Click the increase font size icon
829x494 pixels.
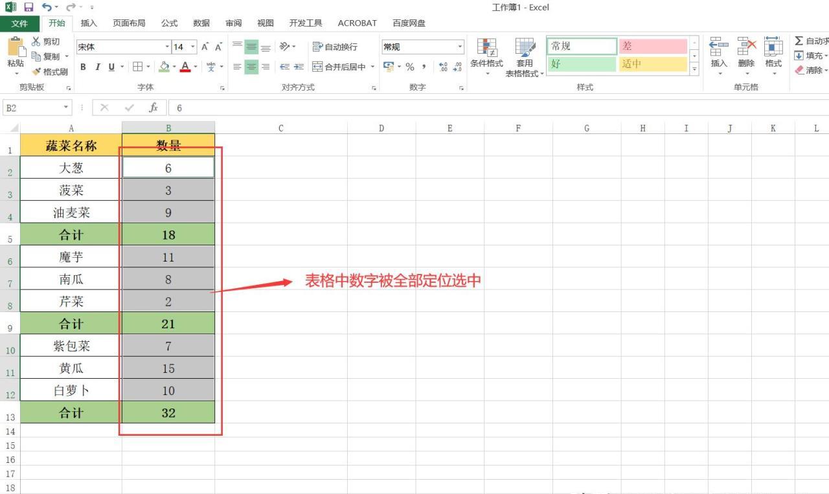[205, 47]
